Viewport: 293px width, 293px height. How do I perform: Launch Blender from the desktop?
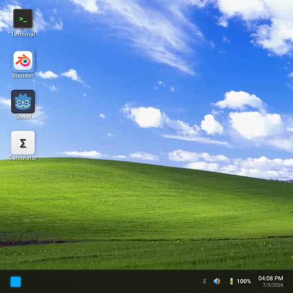point(23,61)
